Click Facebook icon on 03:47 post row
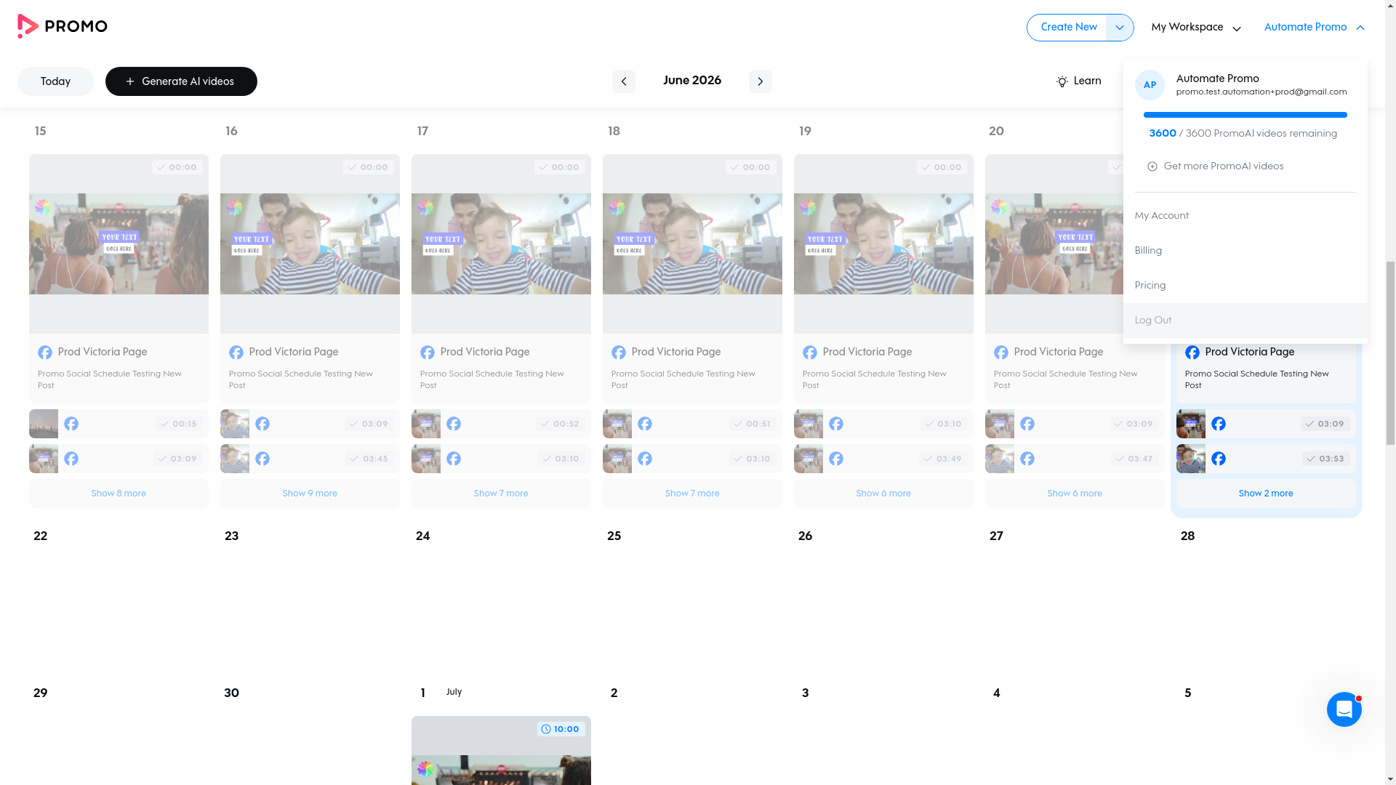Viewport: 1396px width, 785px height. [x=1027, y=459]
